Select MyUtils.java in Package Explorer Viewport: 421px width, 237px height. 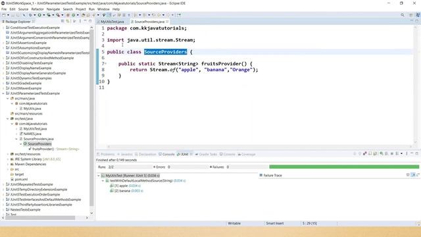point(32,109)
